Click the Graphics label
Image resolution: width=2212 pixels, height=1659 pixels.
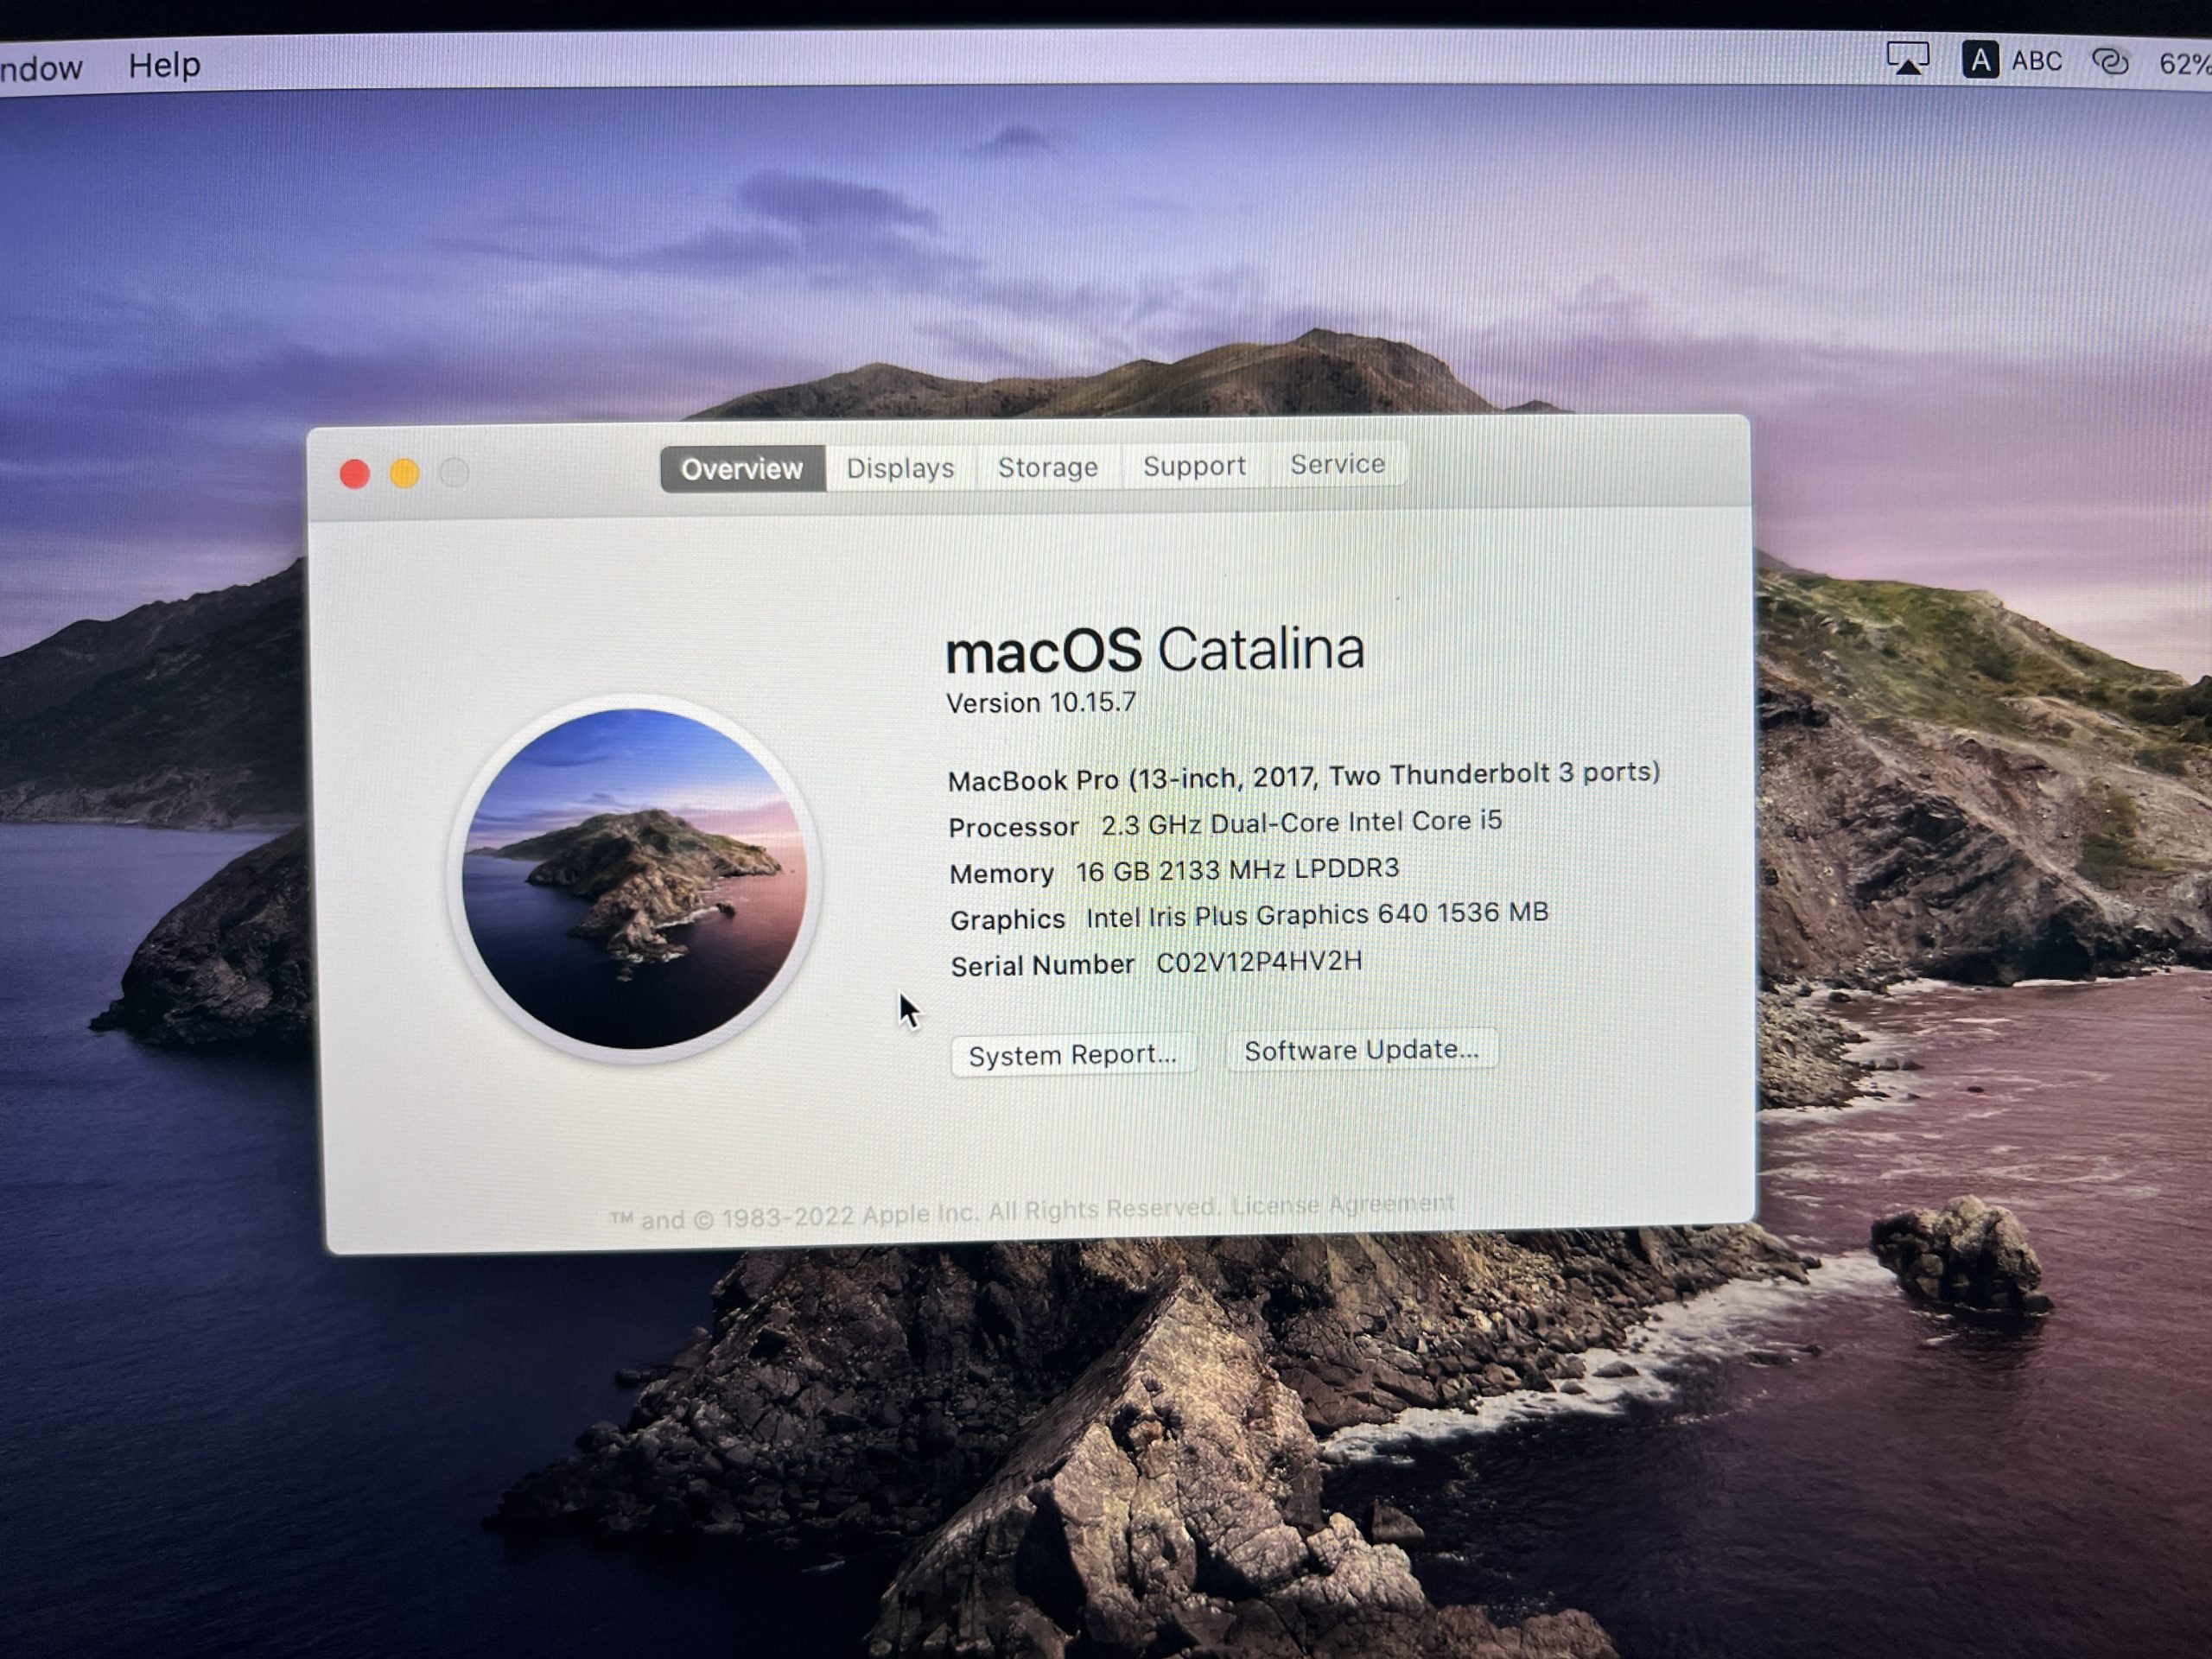point(1007,920)
